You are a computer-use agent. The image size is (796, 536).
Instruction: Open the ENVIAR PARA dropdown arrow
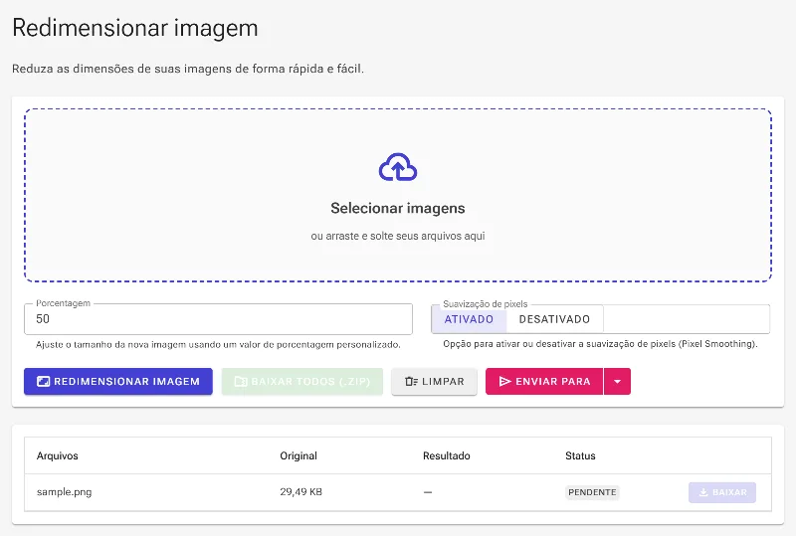point(617,381)
